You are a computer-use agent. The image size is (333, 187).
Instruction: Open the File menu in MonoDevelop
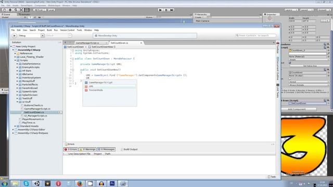pyautogui.click(x=13, y=30)
